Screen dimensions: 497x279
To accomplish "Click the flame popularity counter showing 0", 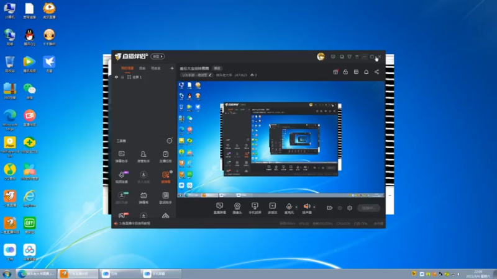I will 253,75.
